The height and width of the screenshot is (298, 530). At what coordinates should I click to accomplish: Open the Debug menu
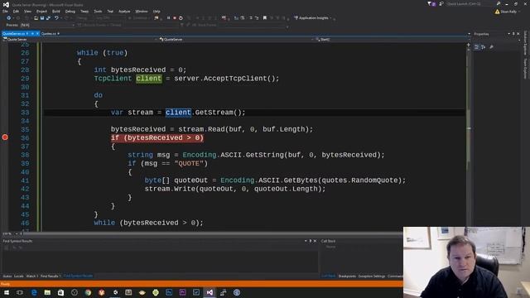70,11
